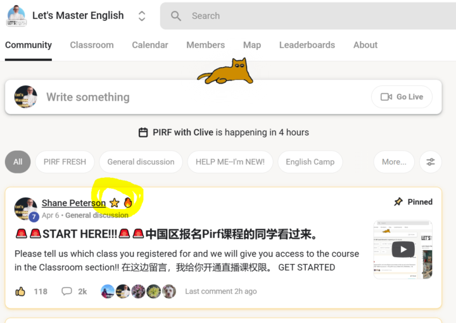This screenshot has height=323, width=456.
Task: Expand the group switcher up-down chevron
Action: coord(142,16)
